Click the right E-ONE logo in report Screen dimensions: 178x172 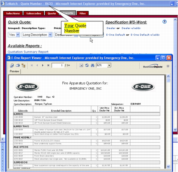coord(143,87)
